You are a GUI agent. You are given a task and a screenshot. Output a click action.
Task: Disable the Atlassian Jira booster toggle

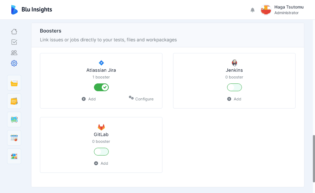point(101,87)
